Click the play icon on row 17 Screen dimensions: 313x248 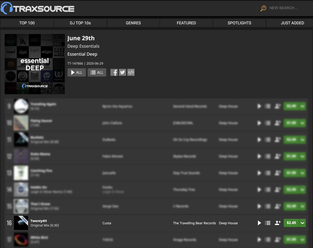click(259, 240)
